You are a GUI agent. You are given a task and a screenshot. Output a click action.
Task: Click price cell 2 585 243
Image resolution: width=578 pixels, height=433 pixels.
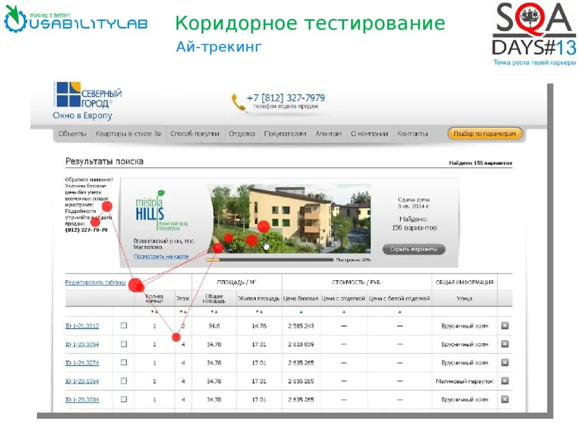pyautogui.click(x=301, y=326)
